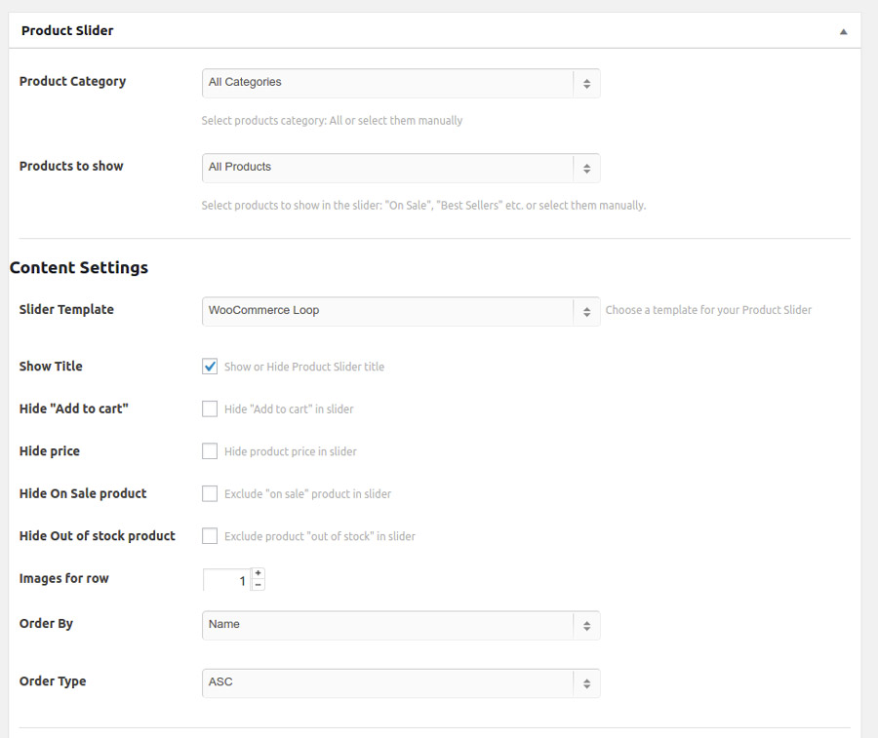Open the Slider Template dropdown
The height and width of the screenshot is (738, 878).
(400, 311)
